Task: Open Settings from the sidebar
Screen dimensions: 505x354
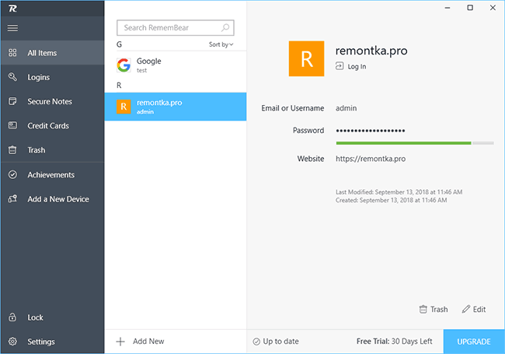Action: 52,342
